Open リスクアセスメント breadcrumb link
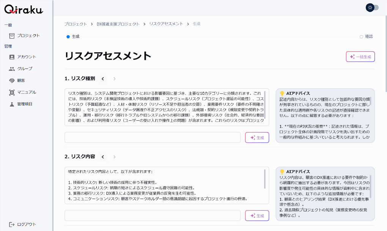387x231 pixels. (x=166, y=24)
